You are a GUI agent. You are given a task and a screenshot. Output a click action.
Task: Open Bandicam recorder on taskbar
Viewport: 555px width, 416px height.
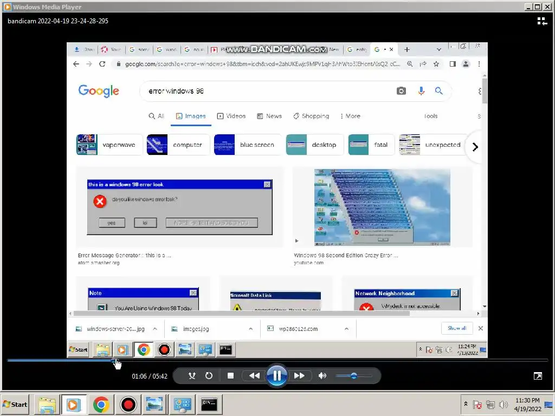pyautogui.click(x=128, y=405)
